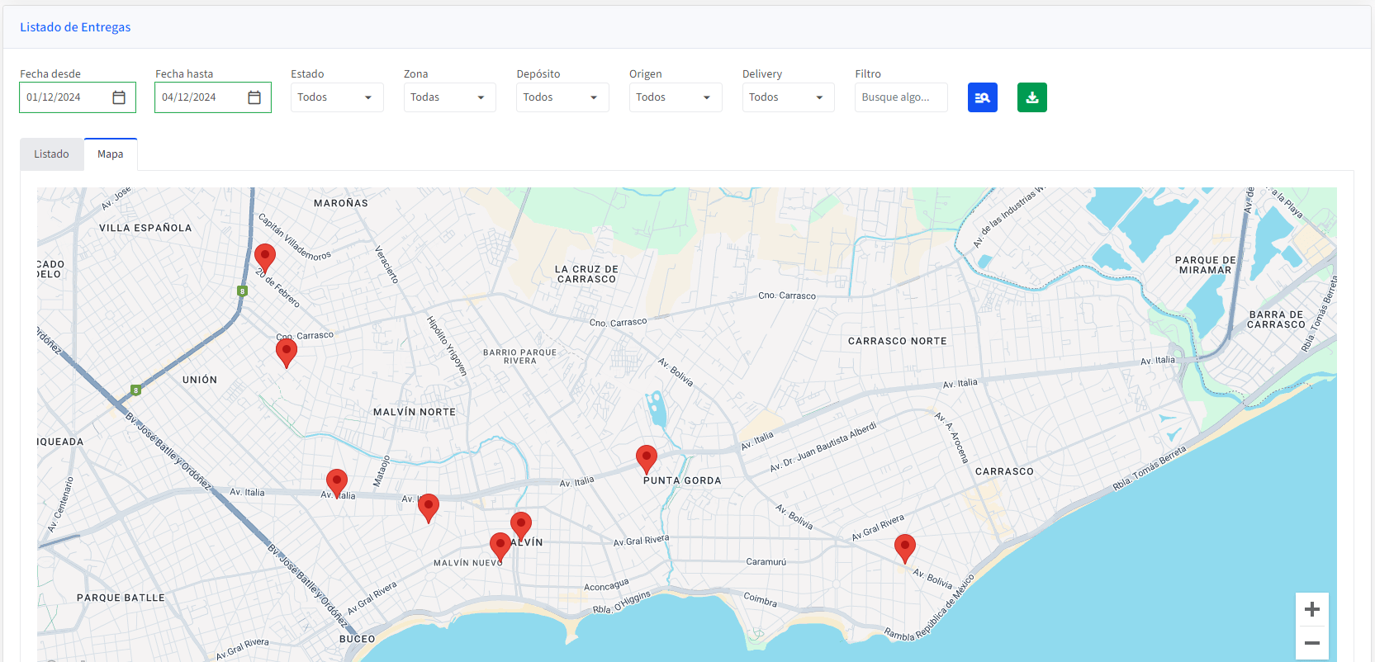Expand the Delivery dropdown
1375x662 pixels.
click(x=787, y=97)
